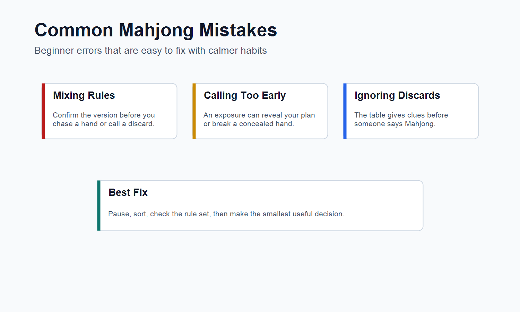Click the red accent bar on Mixing Rules

[x=43, y=111]
